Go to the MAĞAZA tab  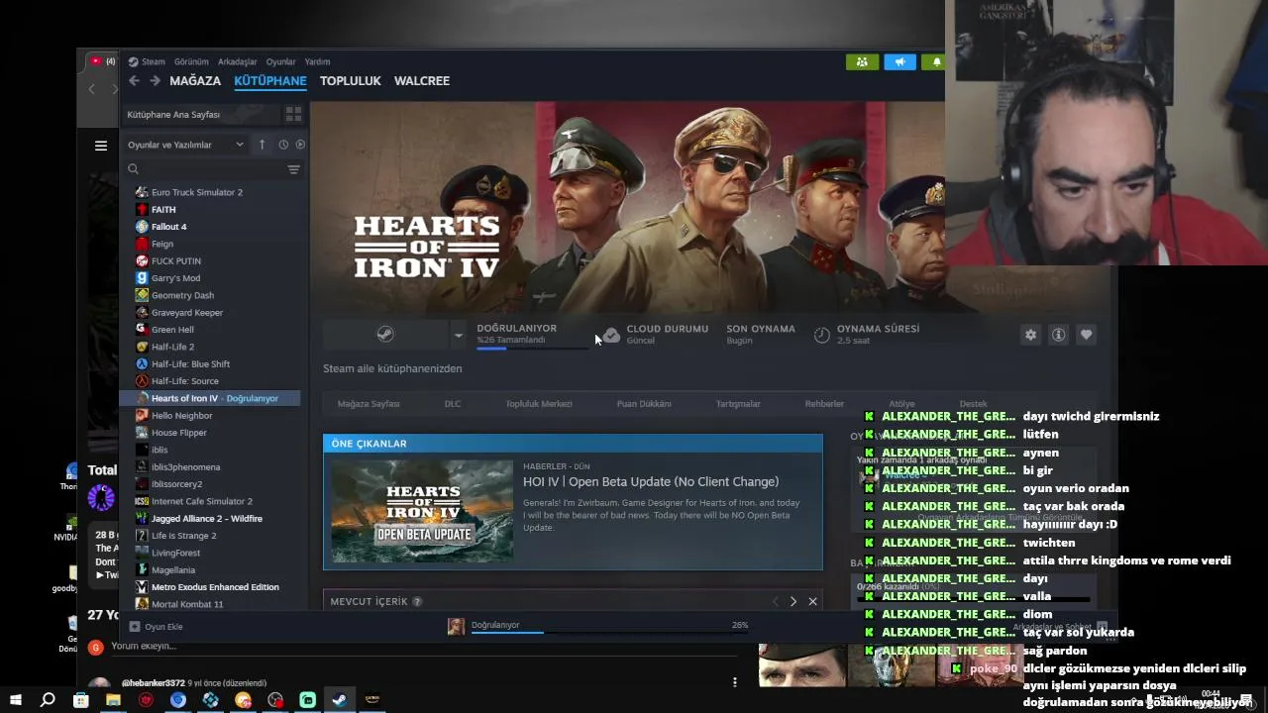pyautogui.click(x=195, y=81)
